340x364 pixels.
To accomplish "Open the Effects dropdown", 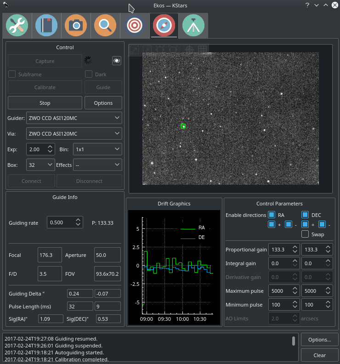I will pos(97,165).
